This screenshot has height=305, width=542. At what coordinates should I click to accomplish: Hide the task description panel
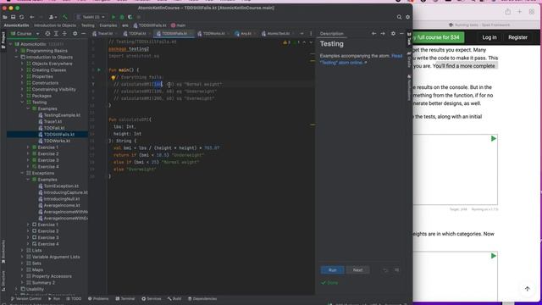point(401,34)
